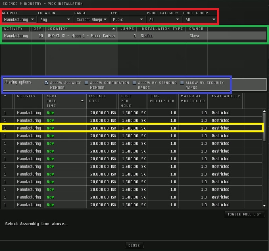
Task: Sort assembly lines by Install Cost
Action: click(102, 101)
